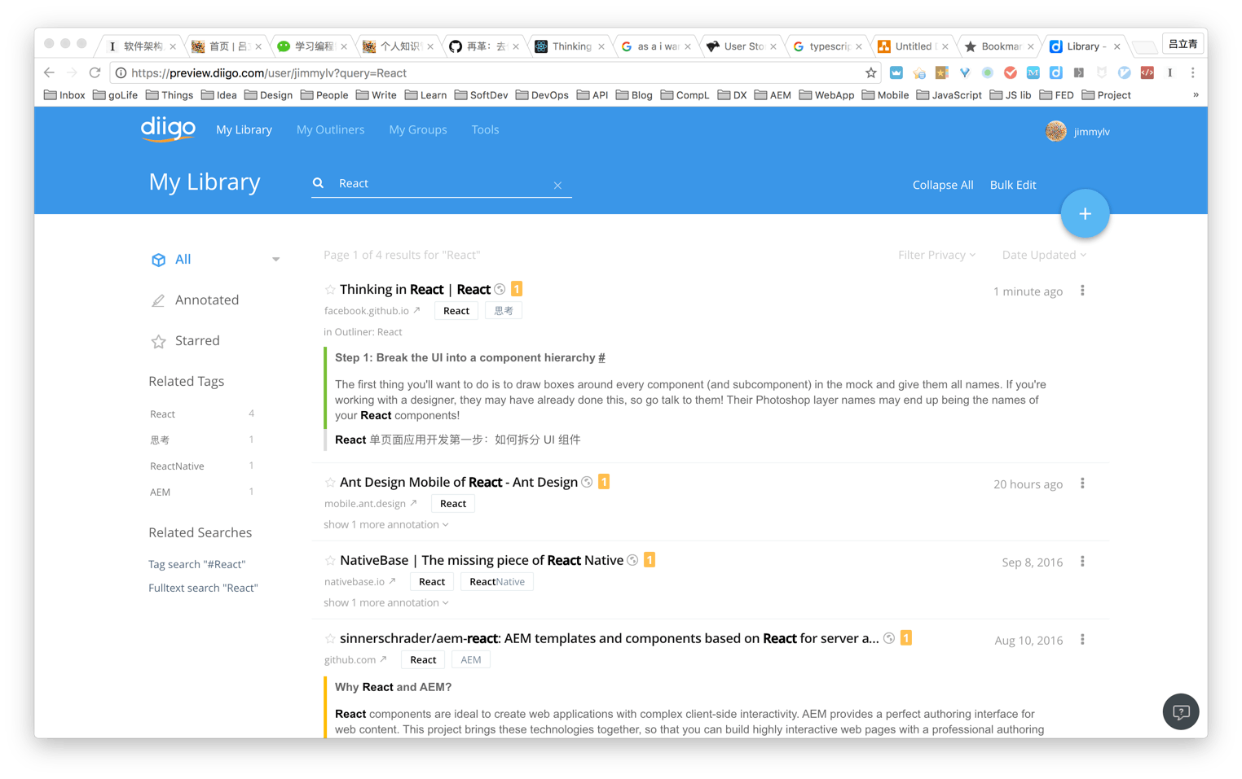Viewport: 1242px width, 779px height.
Task: Open the Chrome menu with three dots
Action: (x=1192, y=72)
